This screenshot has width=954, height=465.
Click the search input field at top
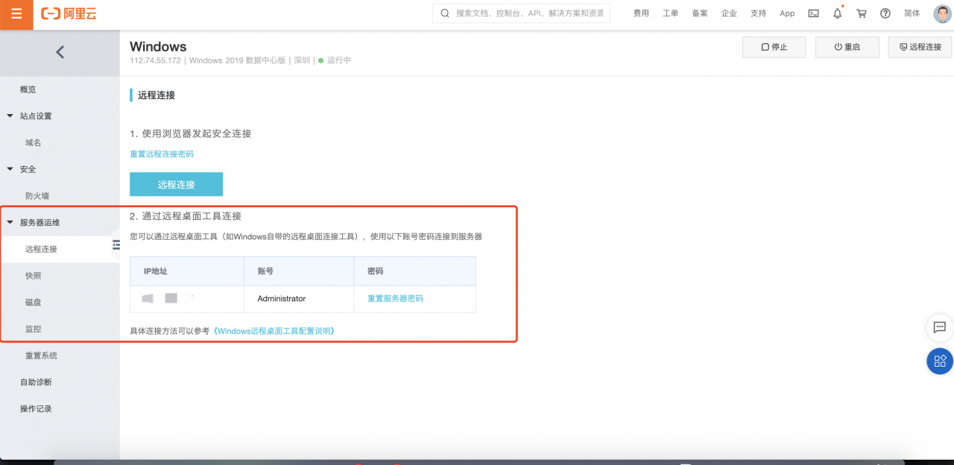[x=522, y=13]
